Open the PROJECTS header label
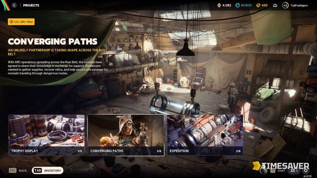 pyautogui.click(x=31, y=5)
